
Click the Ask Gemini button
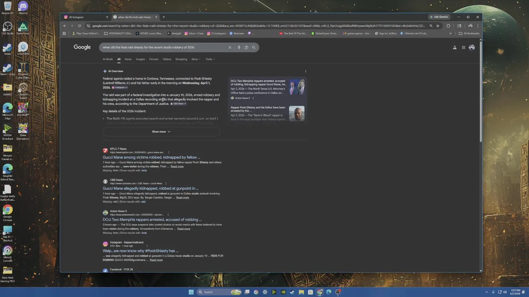click(439, 17)
